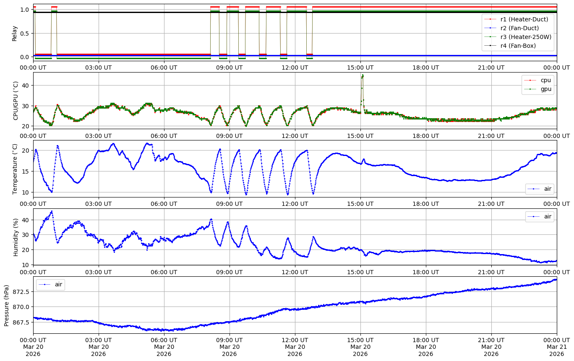Image resolution: width=574 pixels, height=361 pixels.
Task: Click the Pressure (hPa) y-axis label
Action: click(x=7, y=305)
